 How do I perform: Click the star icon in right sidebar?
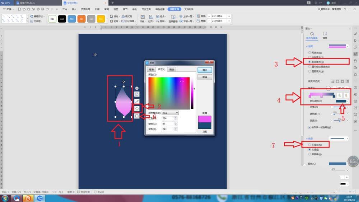(355, 74)
